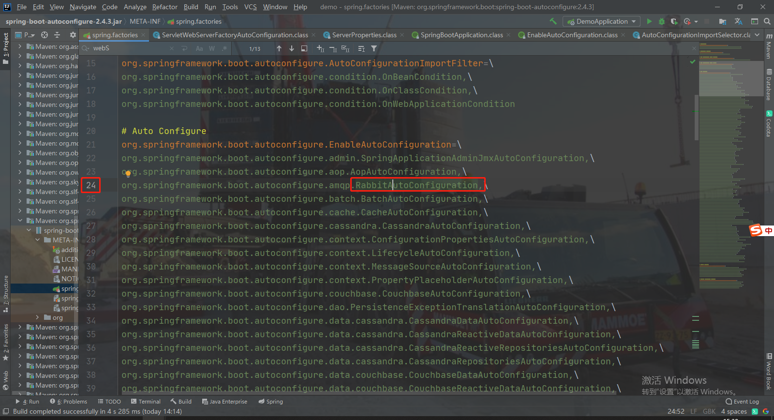The width and height of the screenshot is (774, 420).
Task: Run DemoApplication with green play icon
Action: tap(649, 21)
